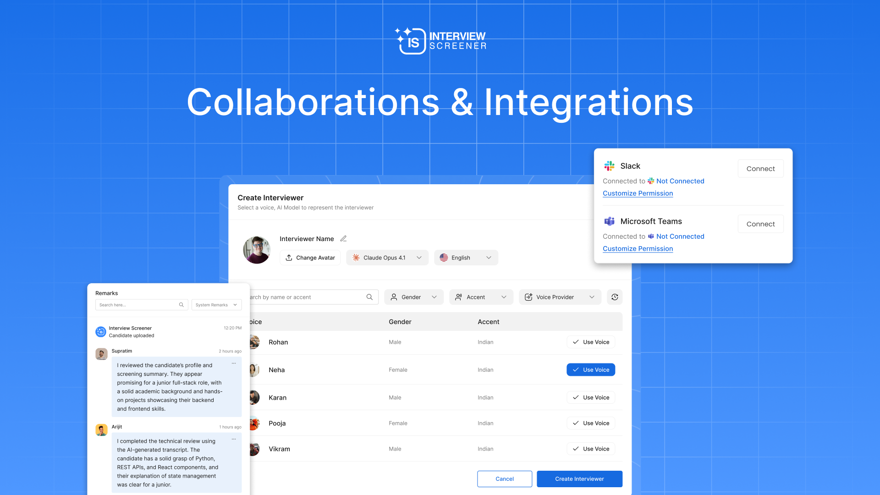880x495 pixels.
Task: Open Slack Customize Permission link
Action: (638, 193)
